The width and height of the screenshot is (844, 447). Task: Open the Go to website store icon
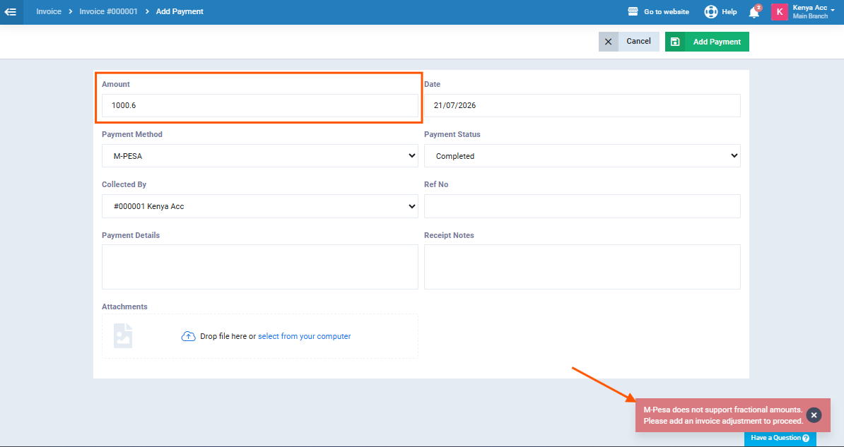pyautogui.click(x=633, y=12)
